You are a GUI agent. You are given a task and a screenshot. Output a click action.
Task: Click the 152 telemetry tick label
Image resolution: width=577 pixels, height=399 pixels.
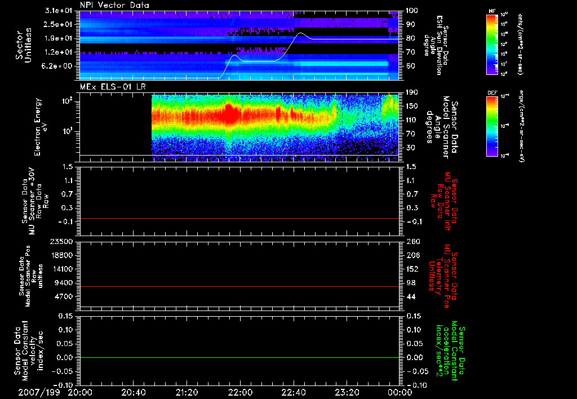(412, 269)
